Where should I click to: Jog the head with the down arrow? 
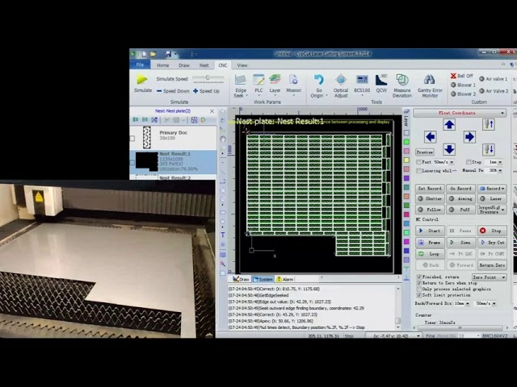[449, 149]
